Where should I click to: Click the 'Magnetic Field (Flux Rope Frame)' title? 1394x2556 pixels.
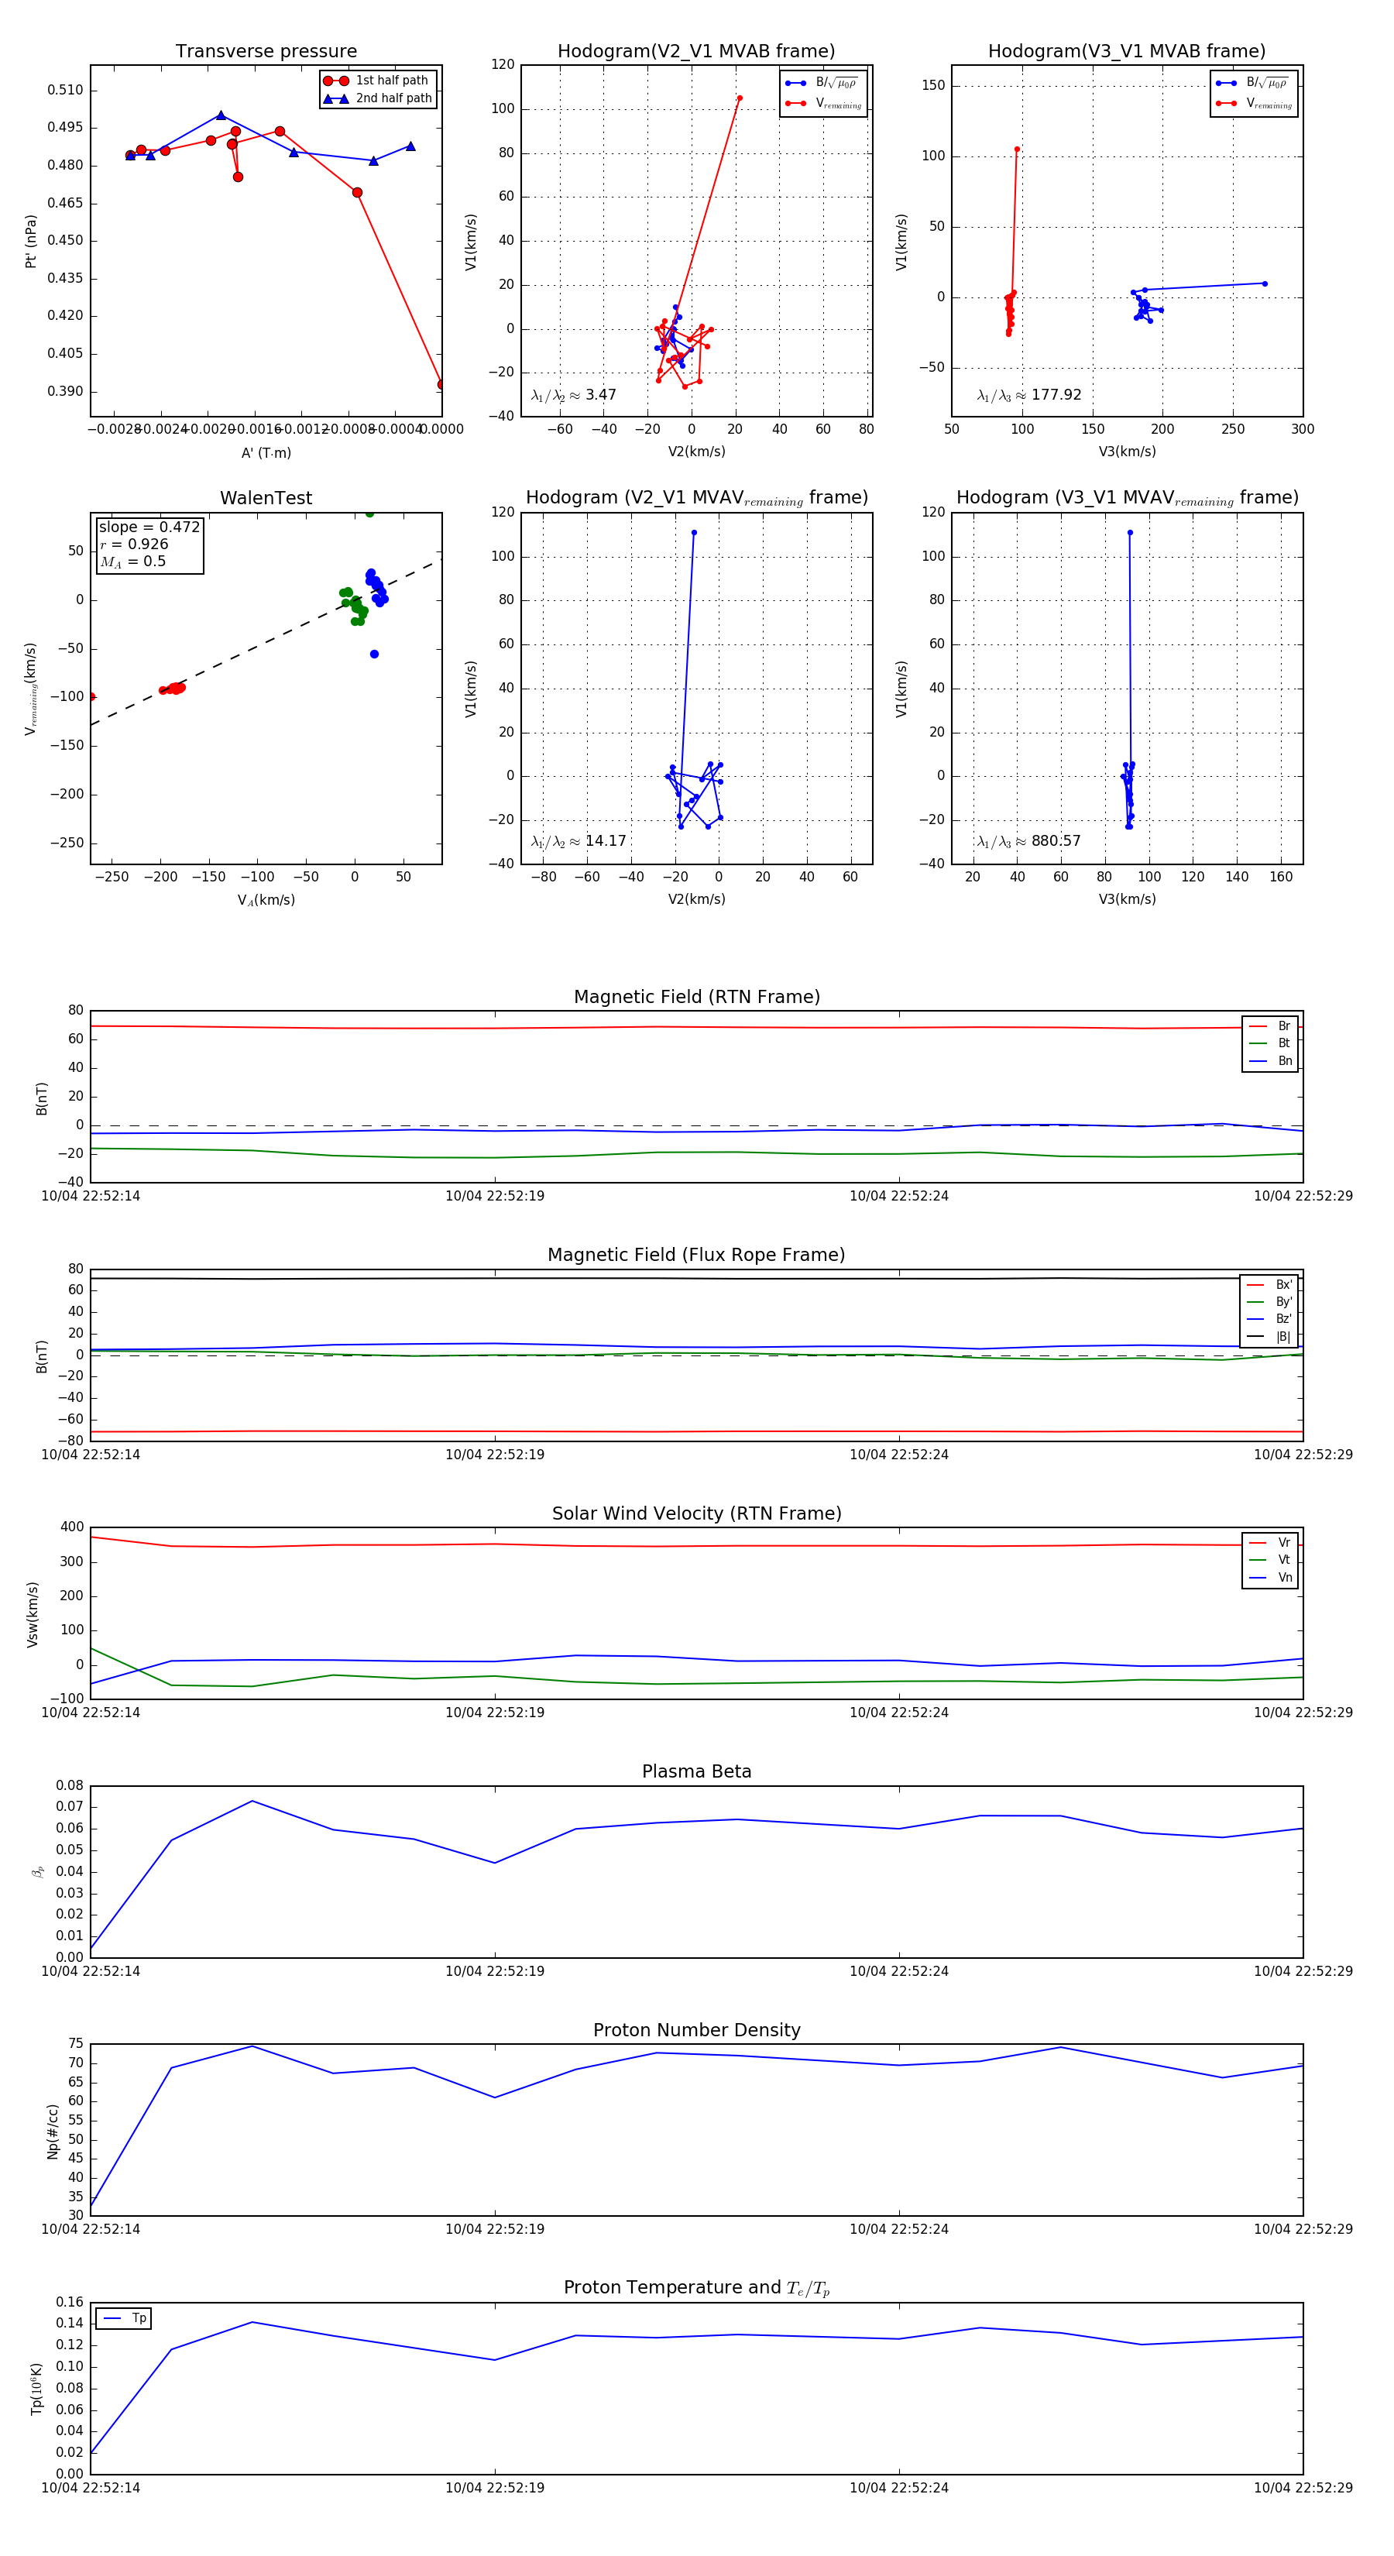696,1256
